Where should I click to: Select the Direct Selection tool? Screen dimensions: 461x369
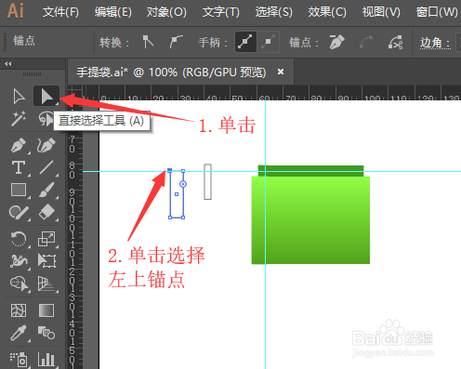tap(46, 96)
